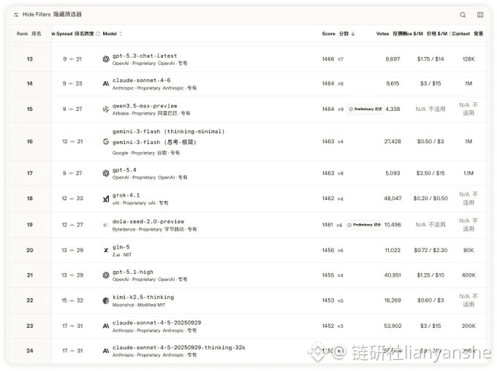
Task: Click the info icon next to Rank Spread
Action: click(98, 34)
